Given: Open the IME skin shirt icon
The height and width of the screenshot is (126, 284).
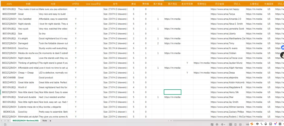Looking at the screenshot, I should coord(276,124).
